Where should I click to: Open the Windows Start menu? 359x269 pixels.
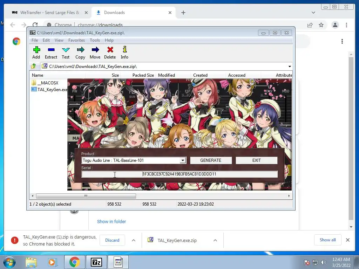click(9, 262)
